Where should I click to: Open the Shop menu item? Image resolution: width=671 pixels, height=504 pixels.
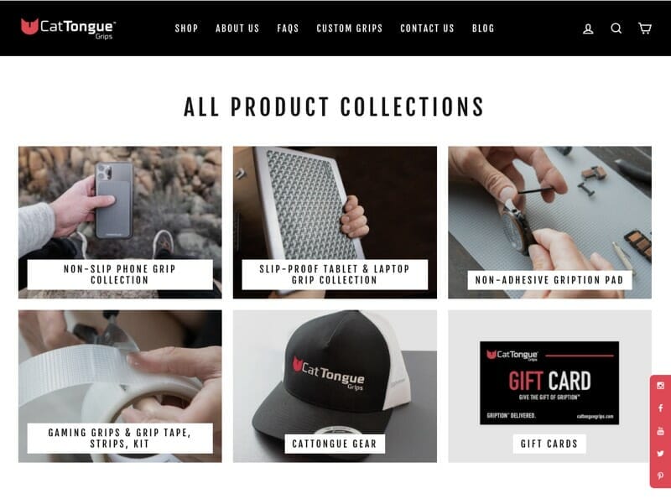click(186, 29)
